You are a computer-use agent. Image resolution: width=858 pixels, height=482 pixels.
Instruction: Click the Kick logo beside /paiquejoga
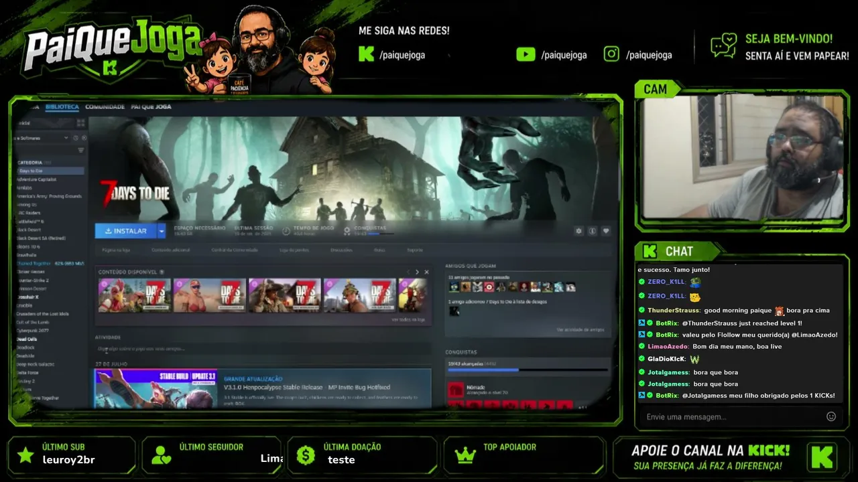366,54
